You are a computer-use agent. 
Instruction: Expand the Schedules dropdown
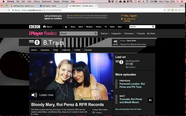(x=129, y=34)
